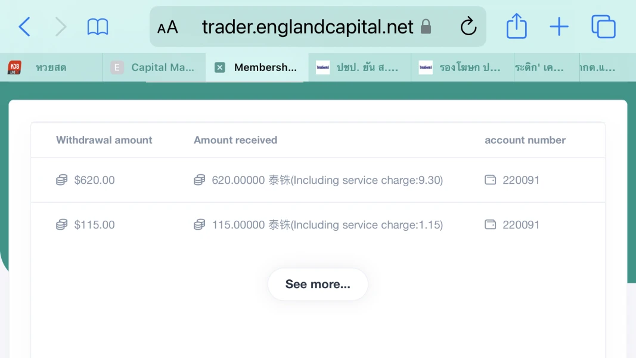The width and height of the screenshot is (636, 358).
Task: Open the รองโฆษก ป... tab
Action: 469,67
